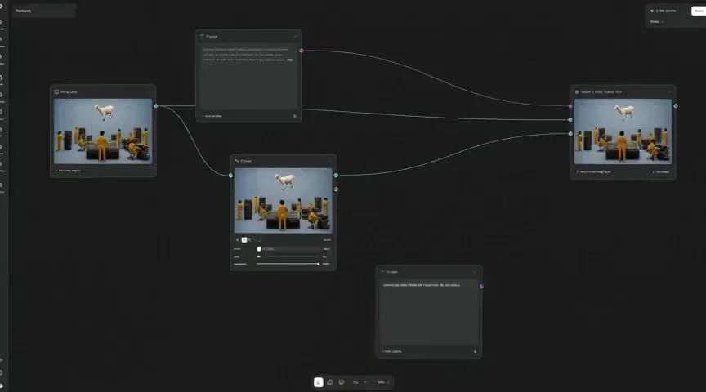Viewport: 706px width, 392px height.
Task: Open the three-dot menu of the lower text node
Action: click(x=475, y=272)
